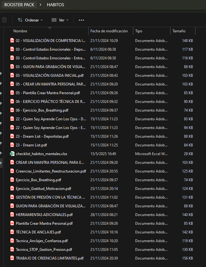Screen dimensions: 206x267
Task: Open the Ver view dropdown
Action: click(60, 20)
